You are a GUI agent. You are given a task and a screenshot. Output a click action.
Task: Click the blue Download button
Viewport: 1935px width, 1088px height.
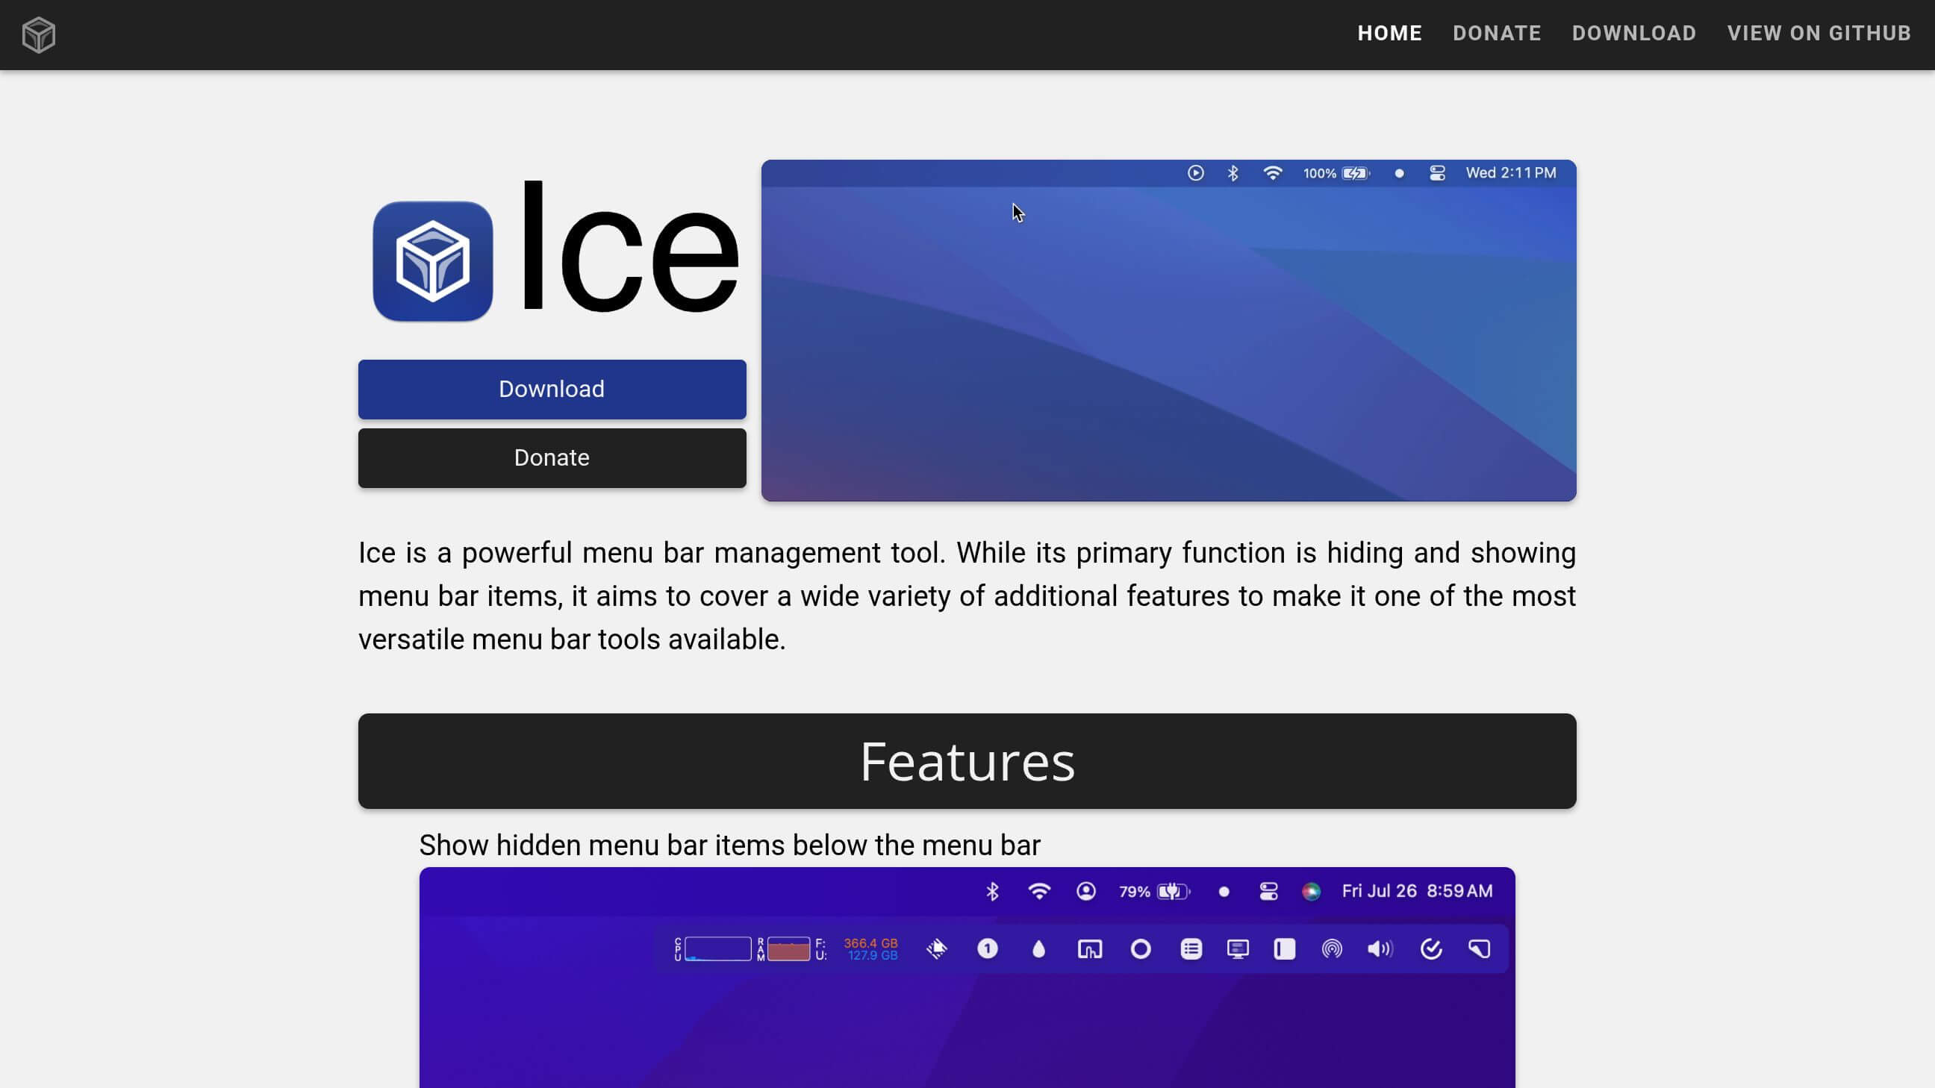coord(552,389)
